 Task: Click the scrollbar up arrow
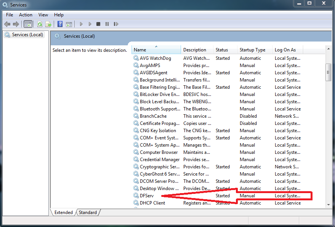coord(329,49)
